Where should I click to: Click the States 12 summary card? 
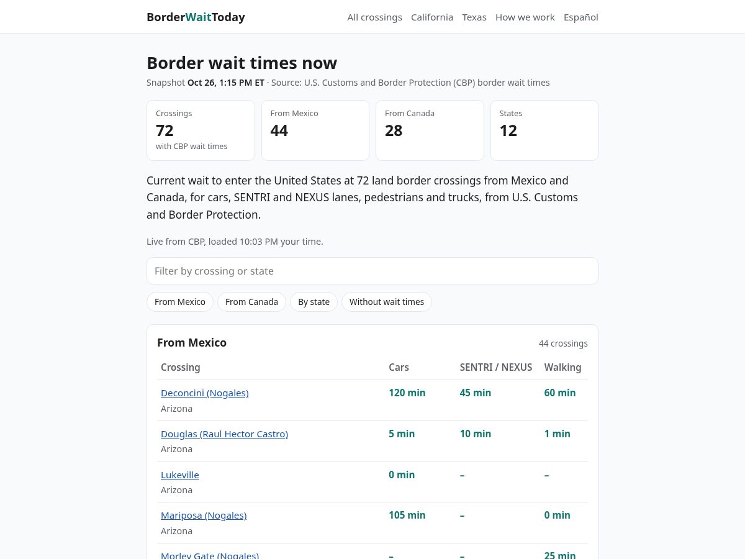click(544, 130)
